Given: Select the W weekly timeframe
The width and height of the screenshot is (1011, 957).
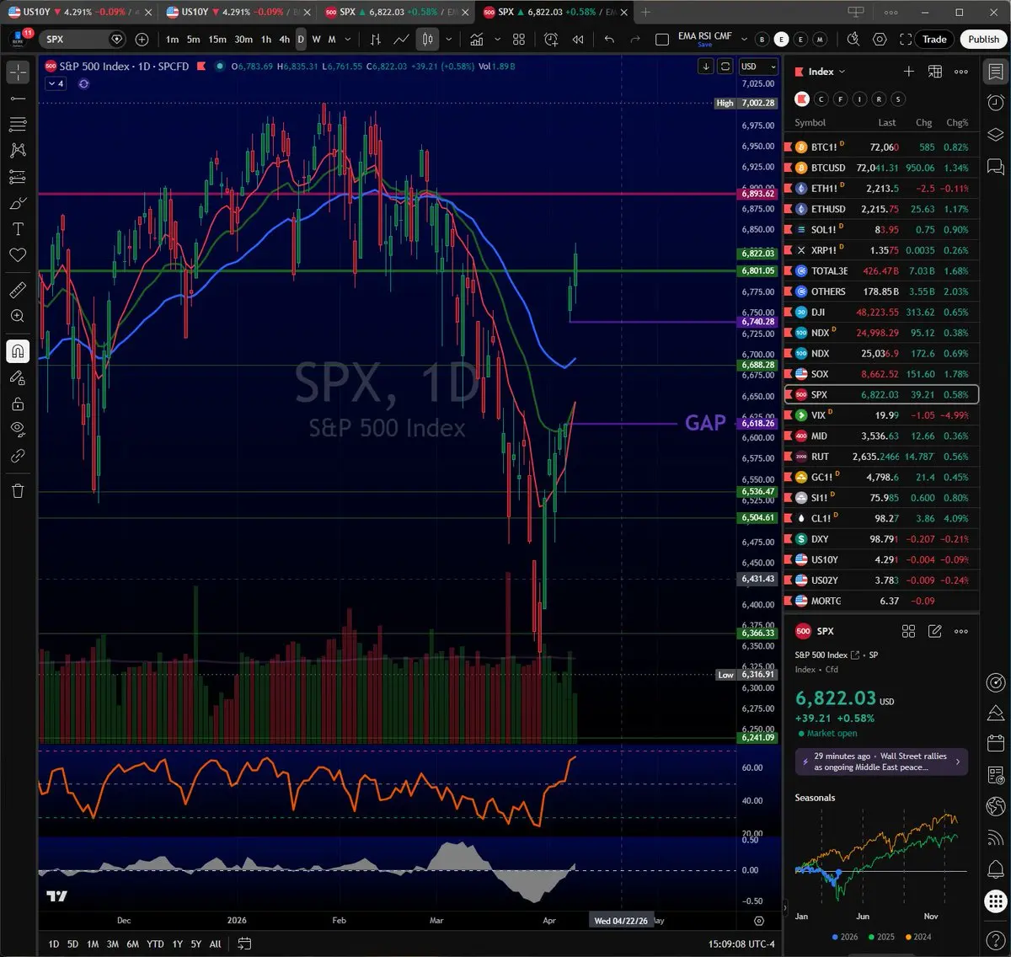Looking at the screenshot, I should click(316, 39).
